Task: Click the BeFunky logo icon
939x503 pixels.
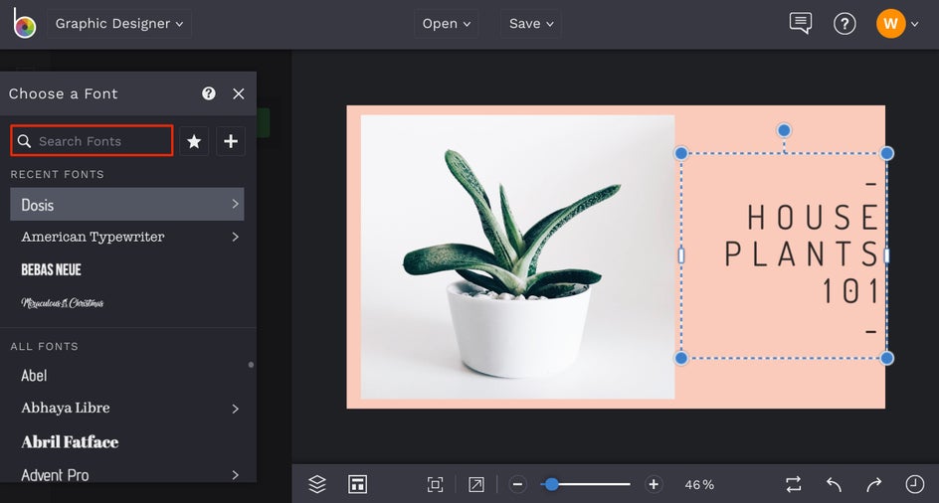Action: [24, 24]
